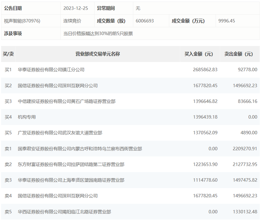The width and height of the screenshot is (262, 222).
Task: Select sell amount 1330132.48
Action: click(245, 212)
